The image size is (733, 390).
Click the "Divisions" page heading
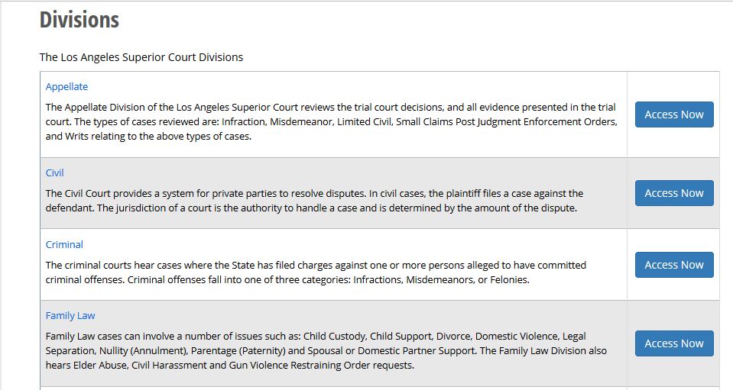79,20
